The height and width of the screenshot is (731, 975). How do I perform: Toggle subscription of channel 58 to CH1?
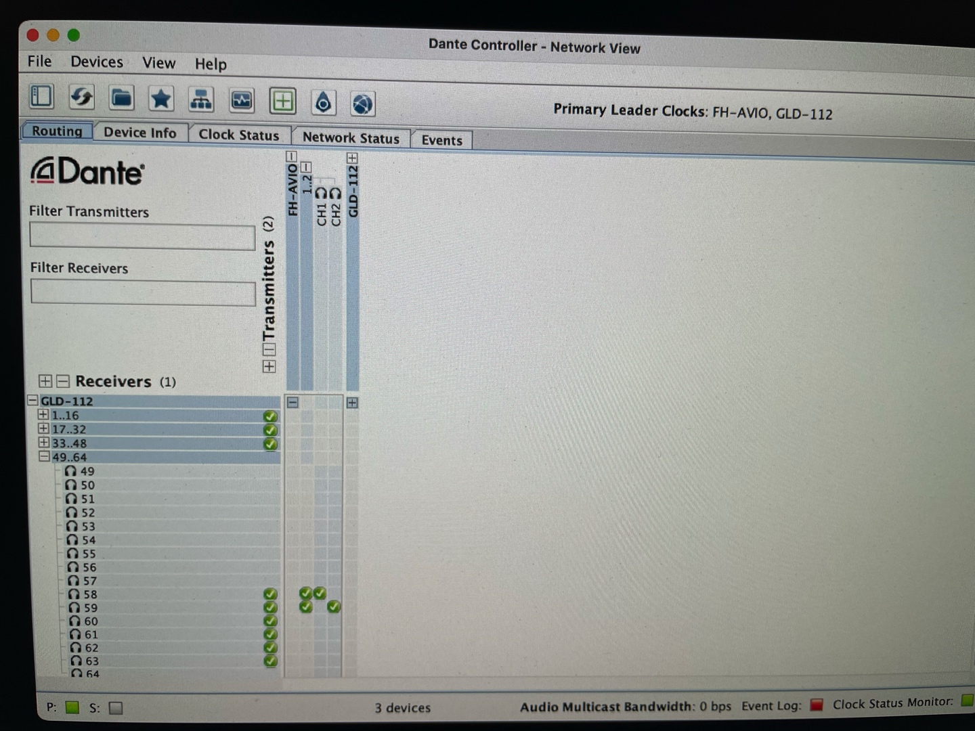click(320, 594)
